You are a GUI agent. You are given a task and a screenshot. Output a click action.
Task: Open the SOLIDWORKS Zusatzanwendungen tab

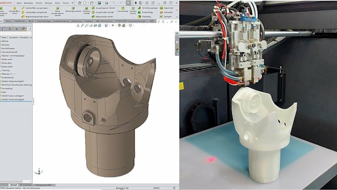(130, 21)
